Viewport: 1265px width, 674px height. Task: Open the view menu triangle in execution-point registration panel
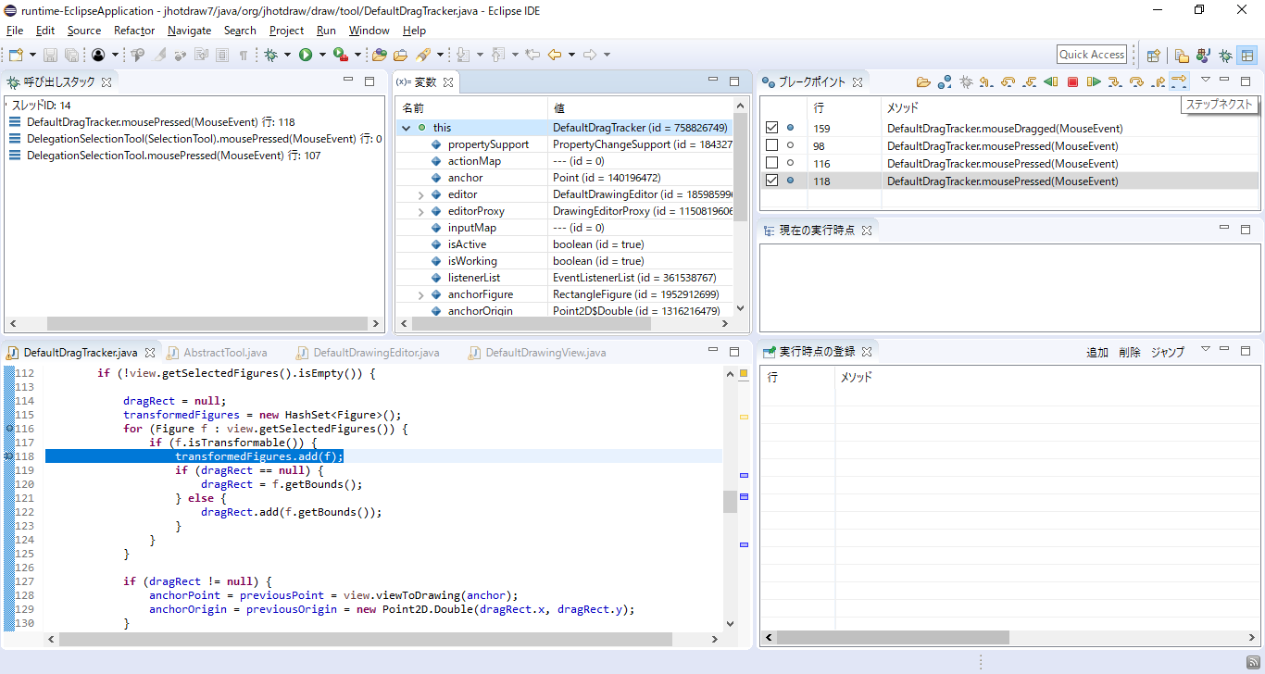point(1205,350)
